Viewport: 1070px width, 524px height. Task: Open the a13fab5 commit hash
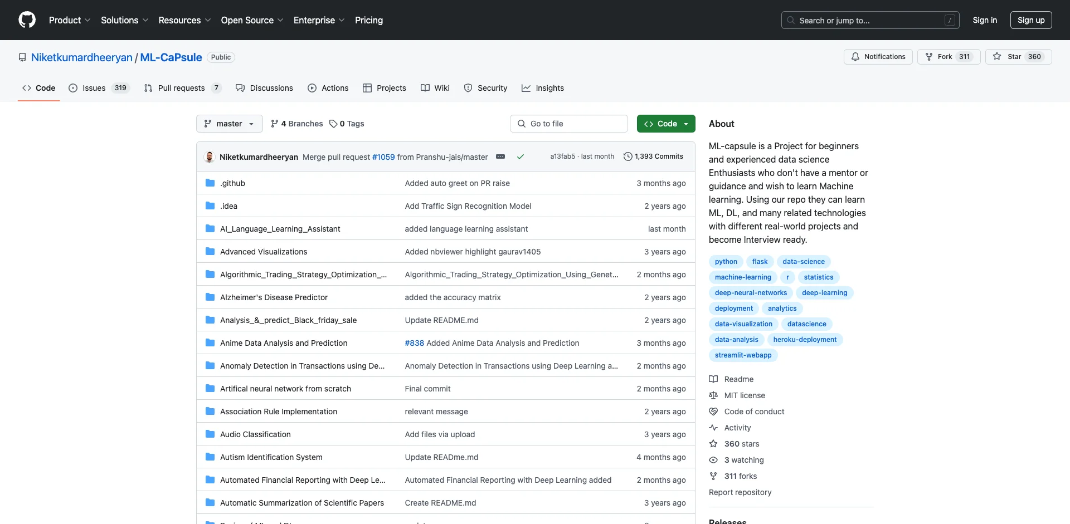click(x=563, y=156)
